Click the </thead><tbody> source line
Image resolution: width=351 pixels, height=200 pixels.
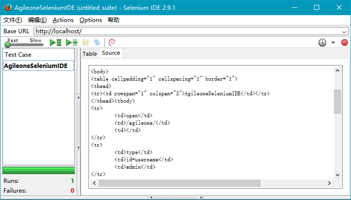[113, 101]
